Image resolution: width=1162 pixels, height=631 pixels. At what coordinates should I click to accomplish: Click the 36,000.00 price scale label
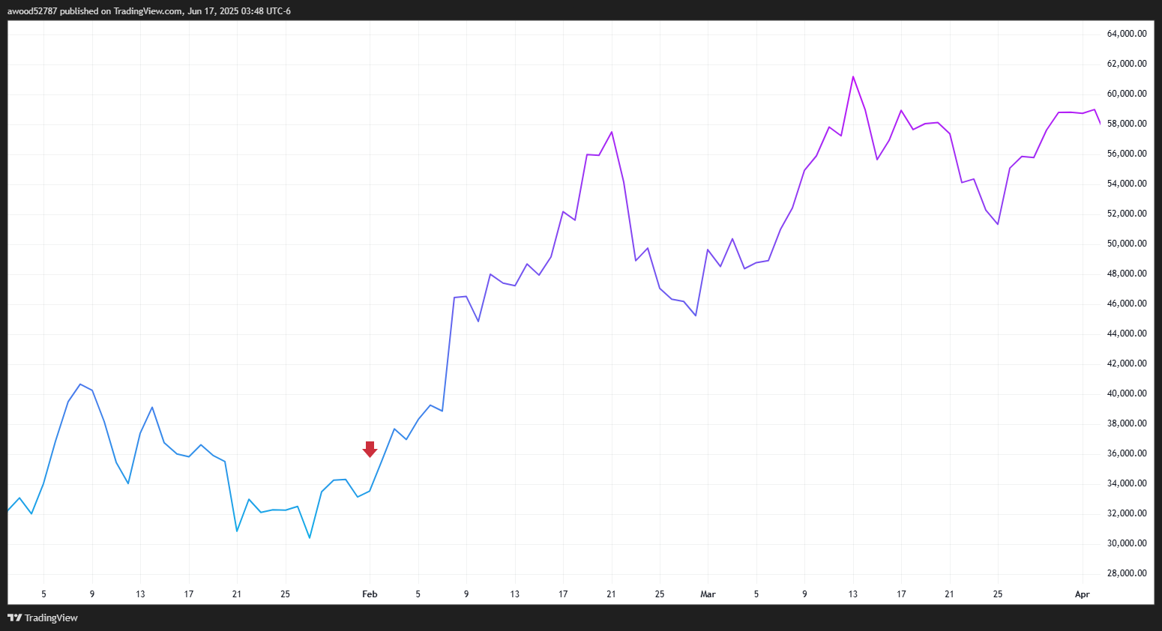click(x=1127, y=453)
